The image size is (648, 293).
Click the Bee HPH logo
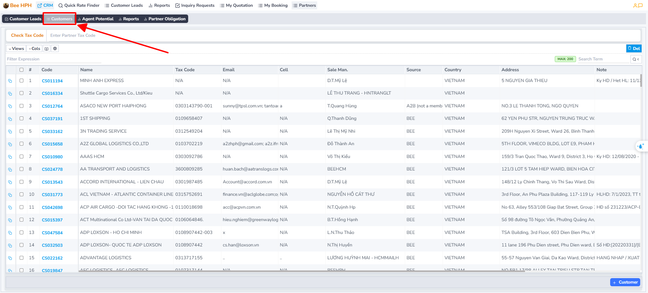[17, 5]
